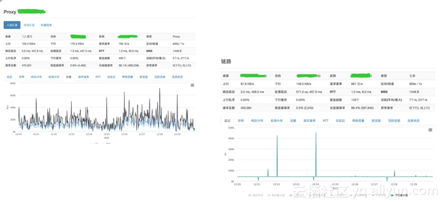Image resolution: width=443 pixels, height=203 pixels.
Task: Switch 链路 chart to 流量 tab
Action: tap(293, 120)
